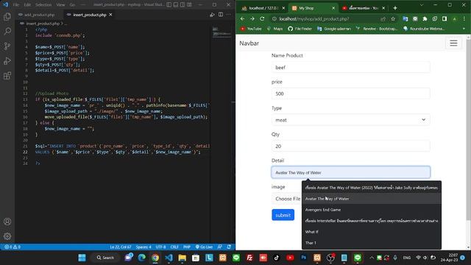Open the File Finder bookmark

(x=300, y=29)
